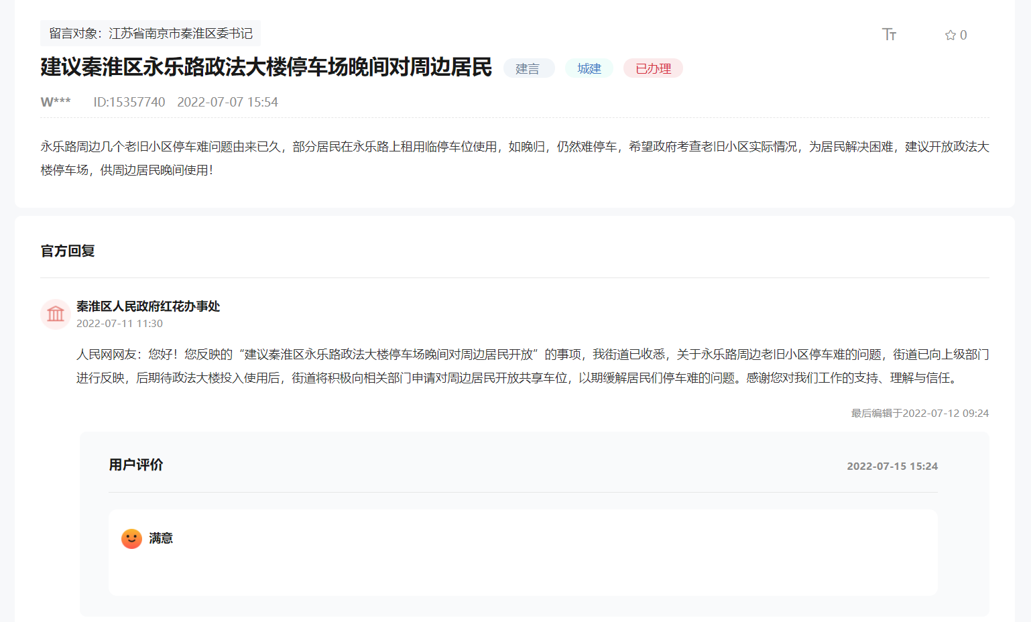Click the font size adjustment icon
The image size is (1031, 622).
(889, 35)
